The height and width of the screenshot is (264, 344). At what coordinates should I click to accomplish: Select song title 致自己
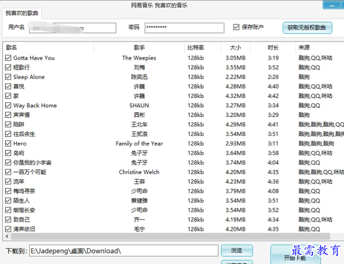pyautogui.click(x=22, y=219)
